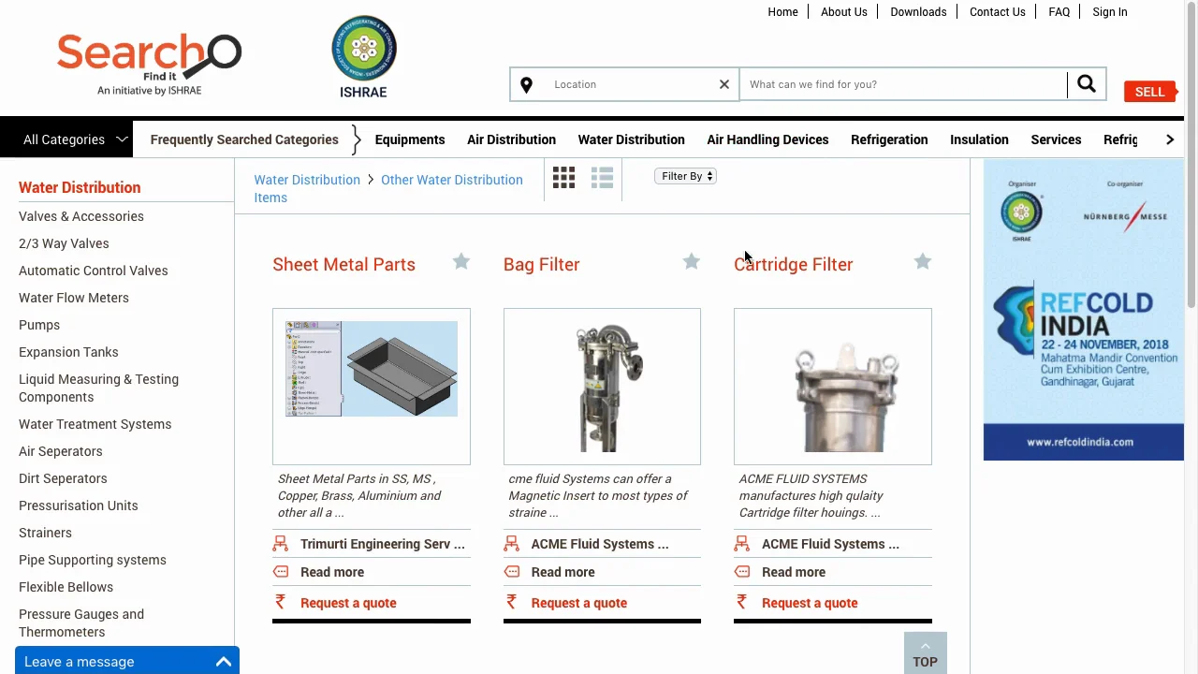Open Bag Filter product thumbnail
Viewport: 1198px width, 674px height.
point(602,386)
